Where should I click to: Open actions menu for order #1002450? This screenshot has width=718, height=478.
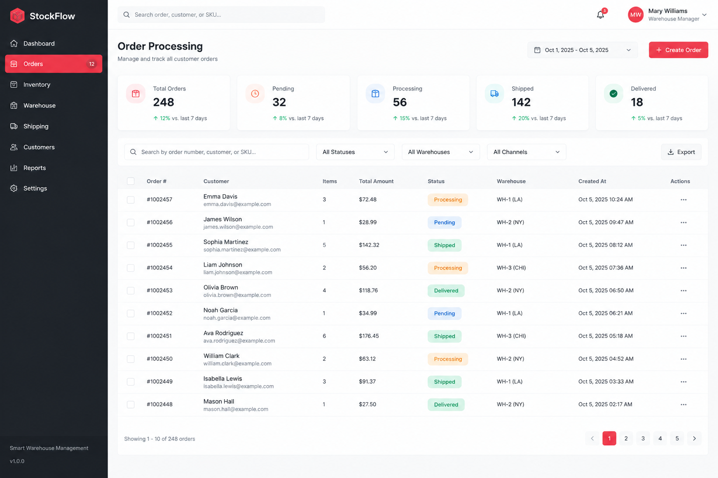pos(683,359)
